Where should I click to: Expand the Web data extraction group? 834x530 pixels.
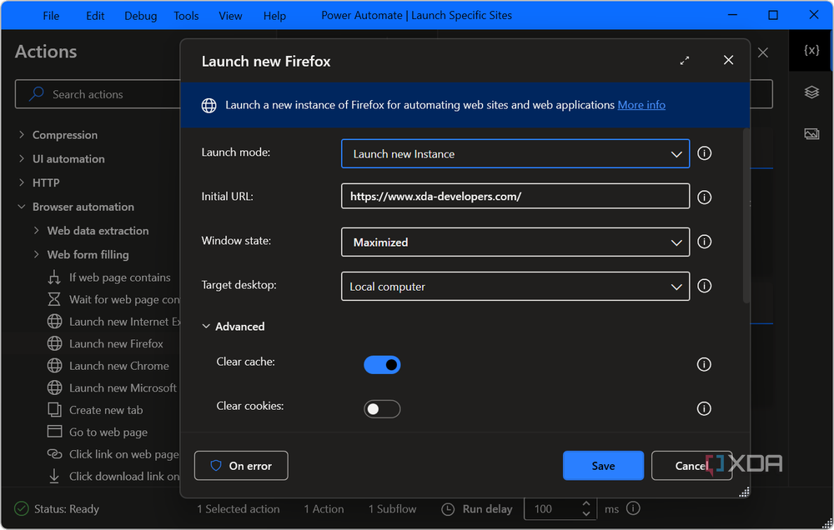(x=36, y=230)
